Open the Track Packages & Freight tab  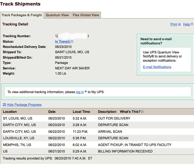22,15
